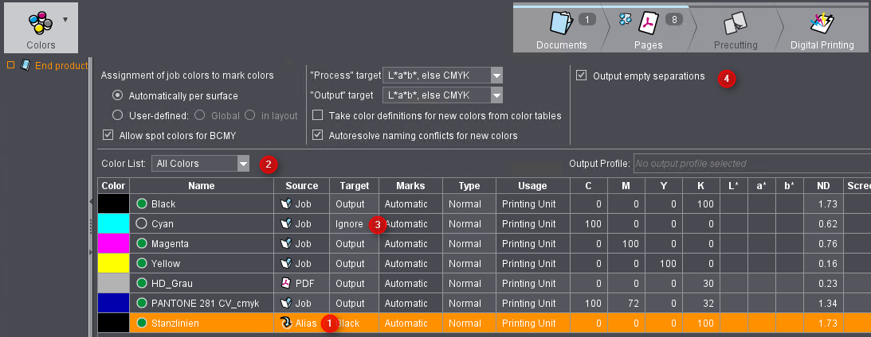The width and height of the screenshot is (871, 337).
Task: Uncheck Allow spot colors for BCMY
Action: tap(108, 135)
